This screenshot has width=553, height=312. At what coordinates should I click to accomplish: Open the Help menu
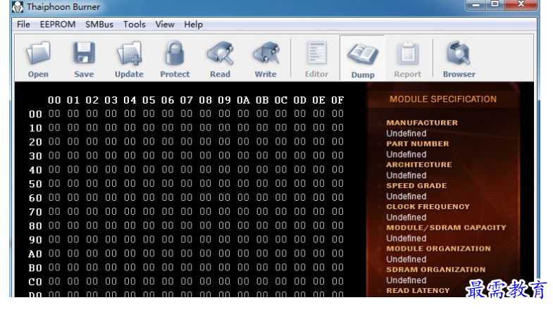(193, 25)
